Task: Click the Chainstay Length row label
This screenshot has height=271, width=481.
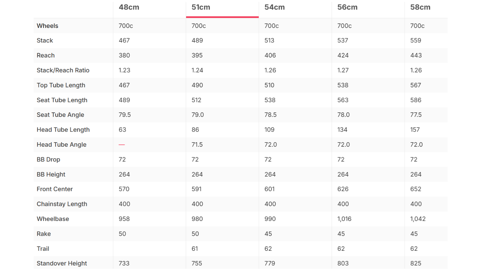Action: 62,204
